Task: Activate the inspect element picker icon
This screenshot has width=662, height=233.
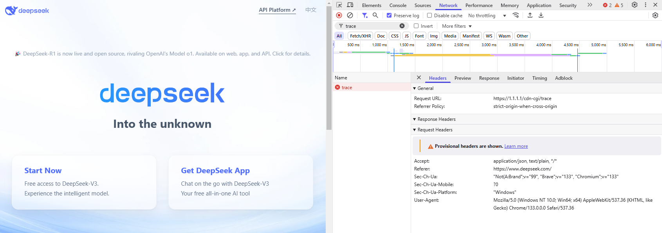Action: (x=339, y=5)
